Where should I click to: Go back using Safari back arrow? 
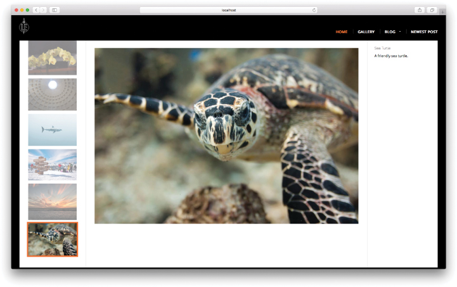click(x=36, y=10)
